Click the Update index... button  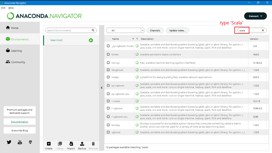point(177,30)
